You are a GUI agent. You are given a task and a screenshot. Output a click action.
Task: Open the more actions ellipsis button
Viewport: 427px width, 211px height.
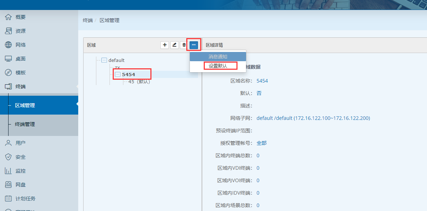[x=194, y=45]
